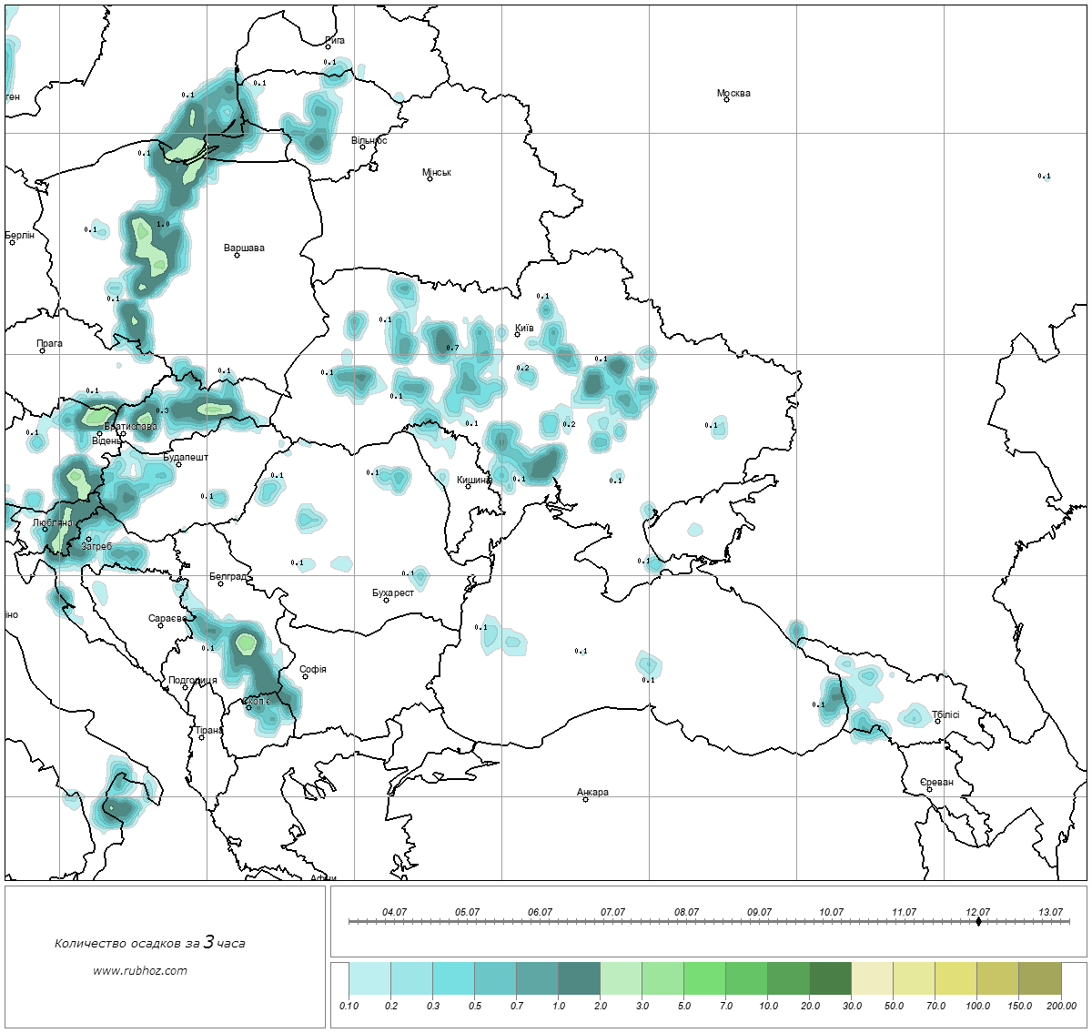1092x1033 pixels.
Task: Click the Москва city marker
Action: pos(726,100)
